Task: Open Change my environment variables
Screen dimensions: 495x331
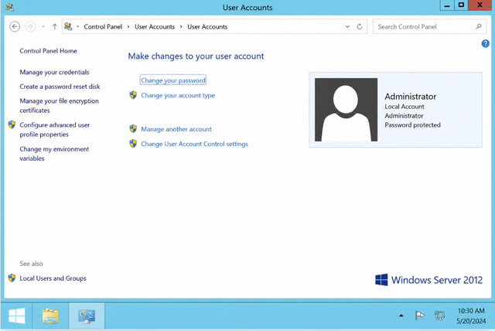Action: 54,154
